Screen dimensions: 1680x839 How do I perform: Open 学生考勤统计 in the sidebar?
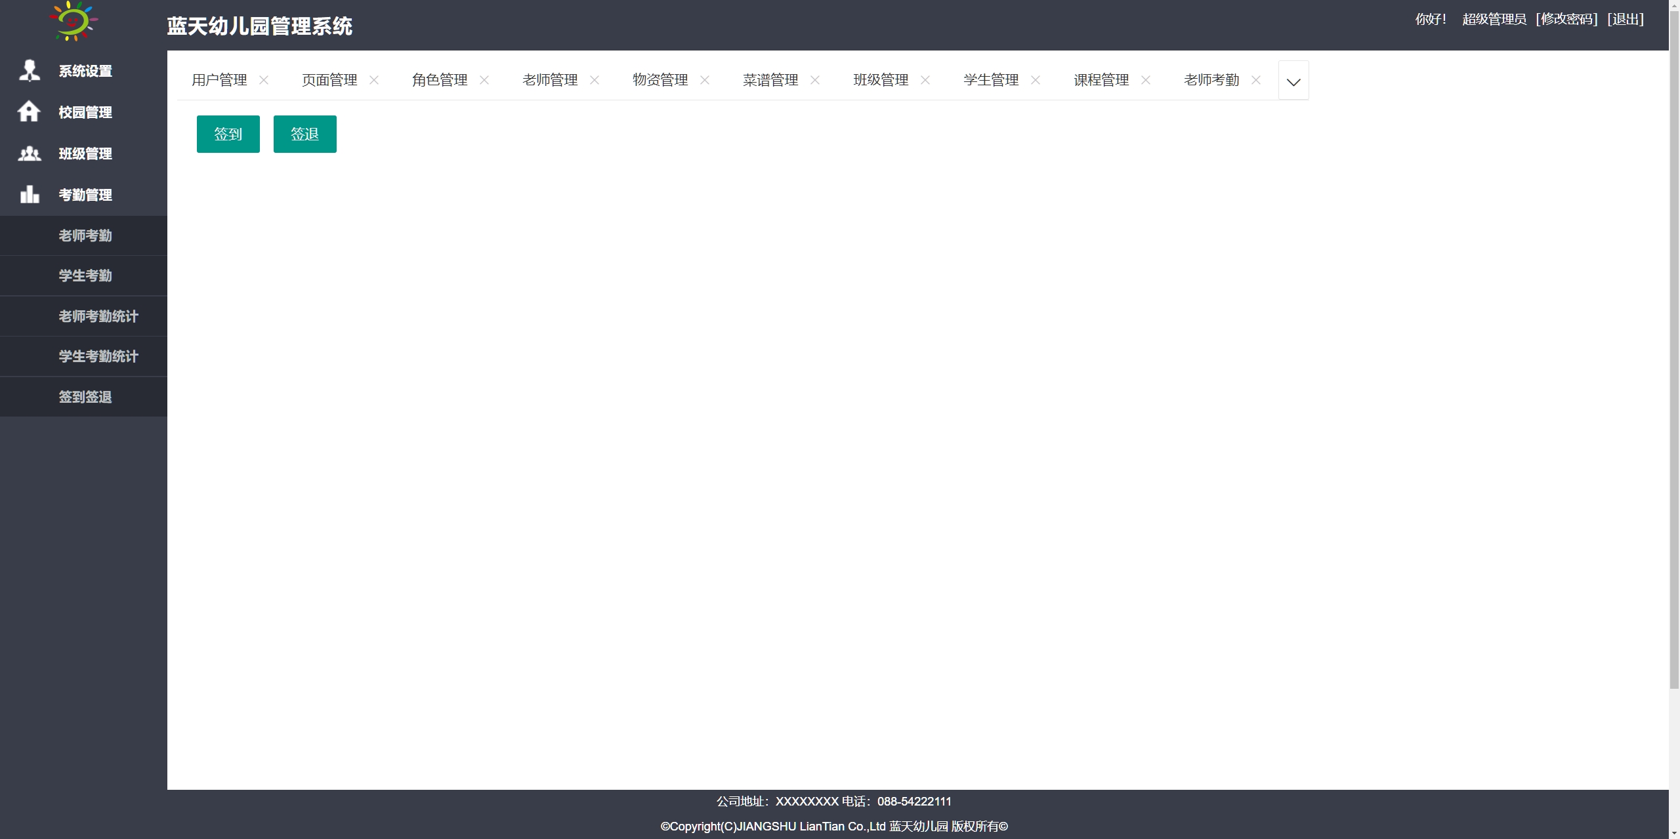tap(84, 356)
